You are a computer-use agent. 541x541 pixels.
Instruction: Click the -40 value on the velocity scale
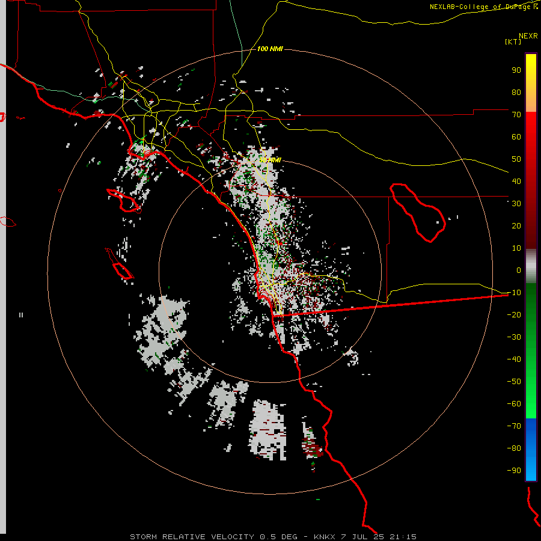[x=514, y=359]
